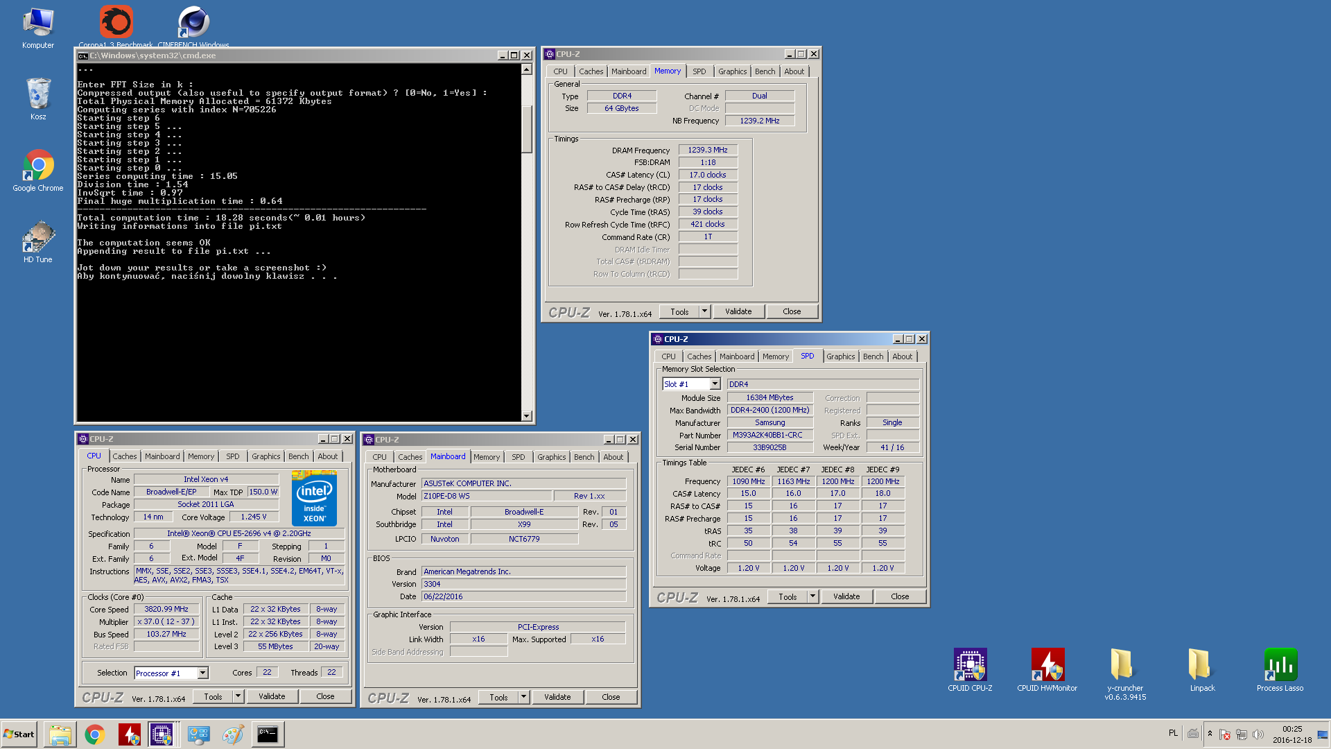The image size is (1331, 749).
Task: Expand Tools arrow in CPU tab window
Action: pyautogui.click(x=238, y=696)
